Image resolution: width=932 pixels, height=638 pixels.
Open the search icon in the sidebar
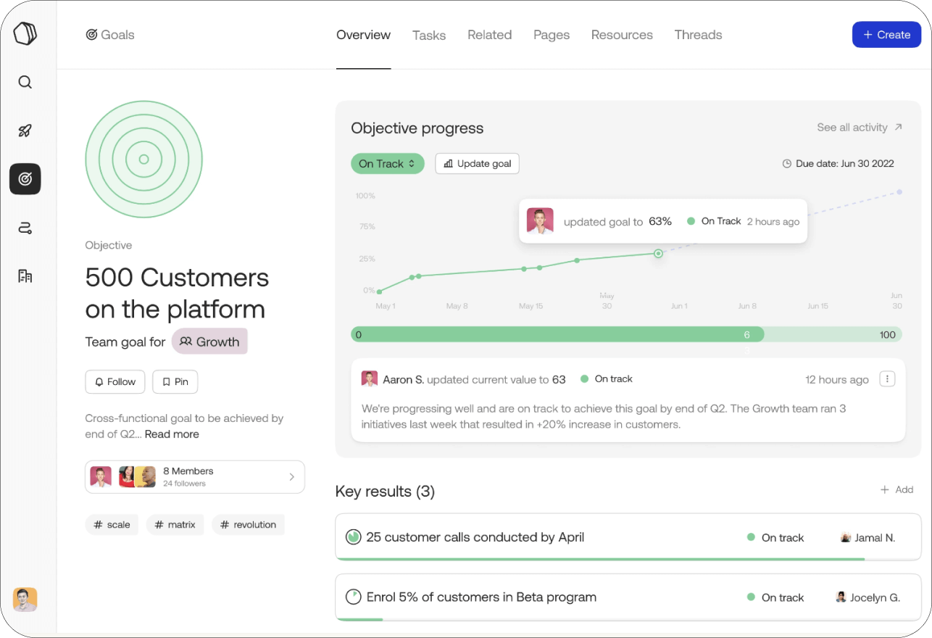tap(25, 82)
